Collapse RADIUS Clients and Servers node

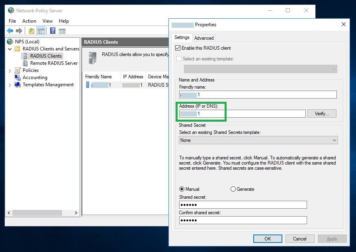pos(10,49)
